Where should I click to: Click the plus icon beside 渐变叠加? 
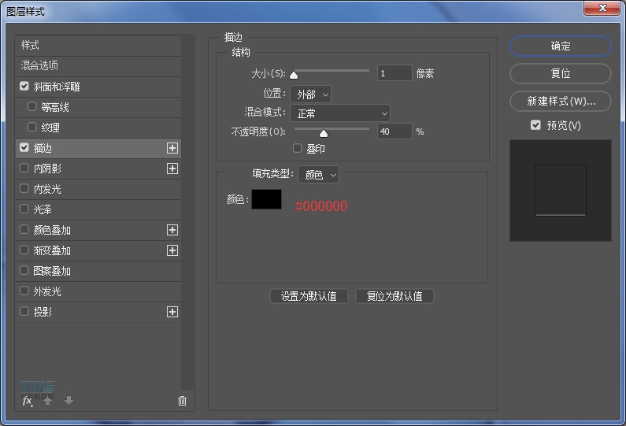172,250
